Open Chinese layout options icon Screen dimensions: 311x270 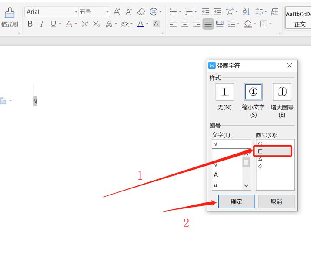pos(230,12)
